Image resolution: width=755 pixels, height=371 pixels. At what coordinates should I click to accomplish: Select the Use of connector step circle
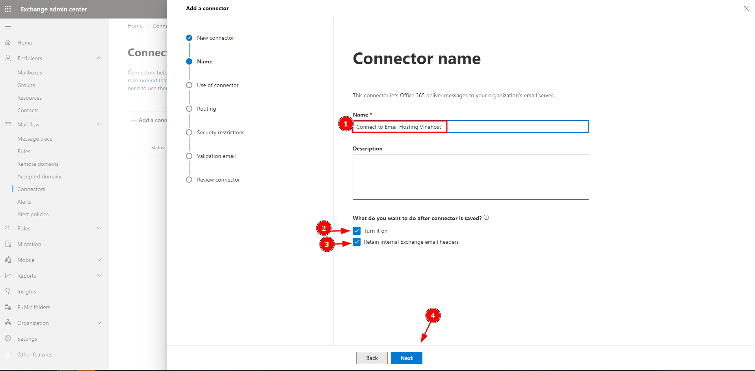pyautogui.click(x=189, y=85)
